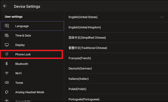The image size is (168, 102).
Task: Click the Phone Lock keypad icon
Action: pyautogui.click(x=7, y=54)
